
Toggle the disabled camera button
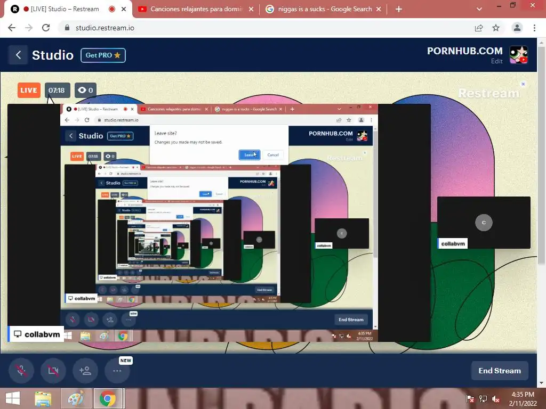coord(53,371)
